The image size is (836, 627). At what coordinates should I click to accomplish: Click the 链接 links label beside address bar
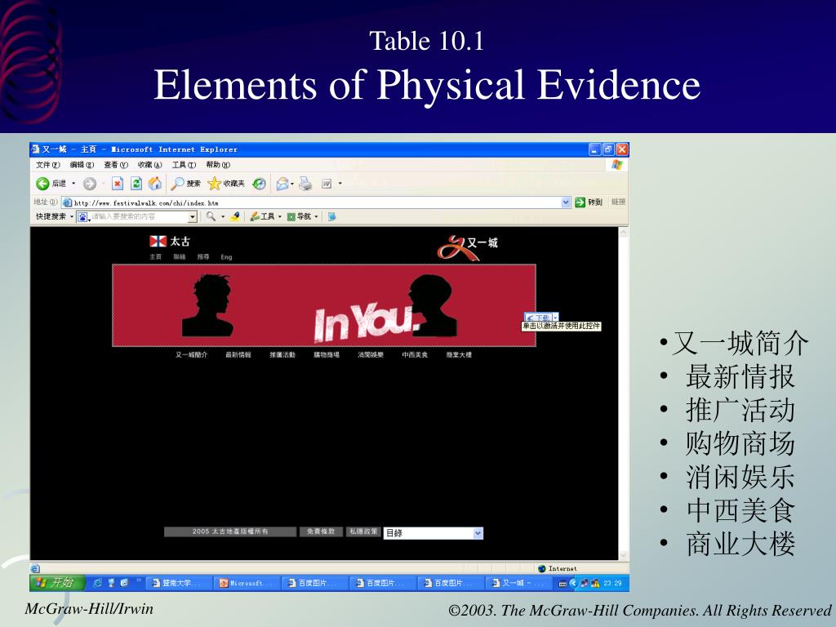pos(619,202)
